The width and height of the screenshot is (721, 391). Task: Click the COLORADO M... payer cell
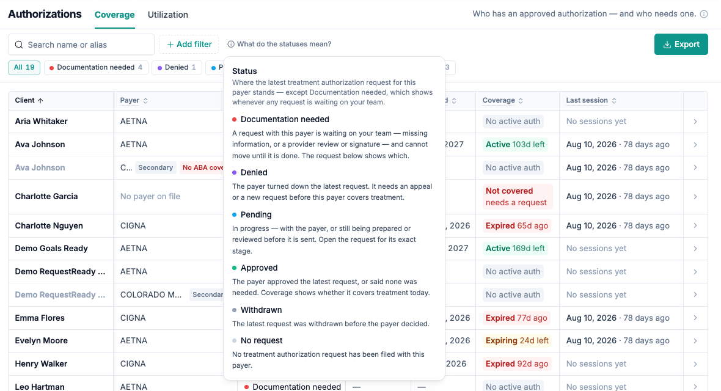151,295
